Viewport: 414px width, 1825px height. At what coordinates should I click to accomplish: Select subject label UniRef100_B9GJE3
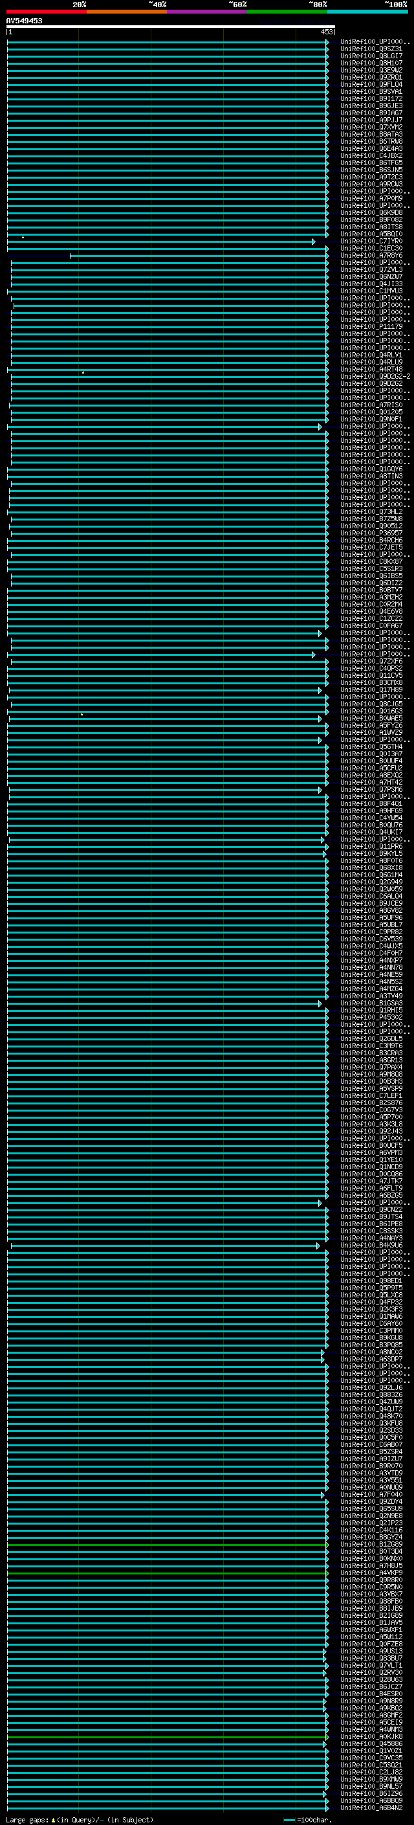click(371, 106)
